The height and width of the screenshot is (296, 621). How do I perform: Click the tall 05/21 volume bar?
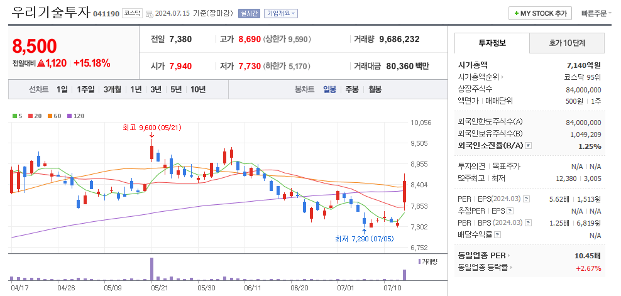[x=151, y=269]
